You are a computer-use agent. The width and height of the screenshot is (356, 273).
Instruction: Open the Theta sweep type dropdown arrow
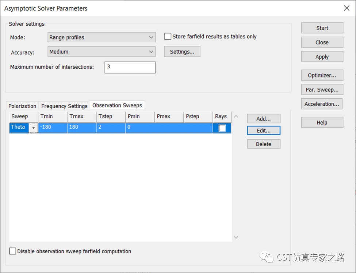click(x=33, y=128)
